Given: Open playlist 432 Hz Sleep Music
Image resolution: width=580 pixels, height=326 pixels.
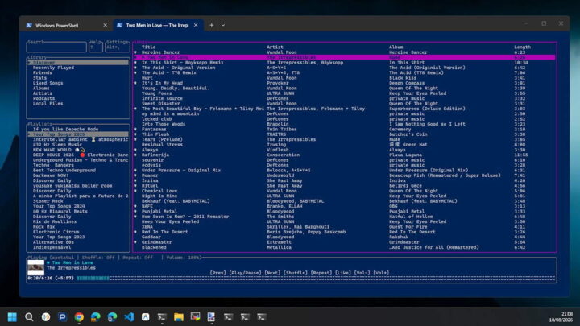Looking at the screenshot, I should 57,145.
